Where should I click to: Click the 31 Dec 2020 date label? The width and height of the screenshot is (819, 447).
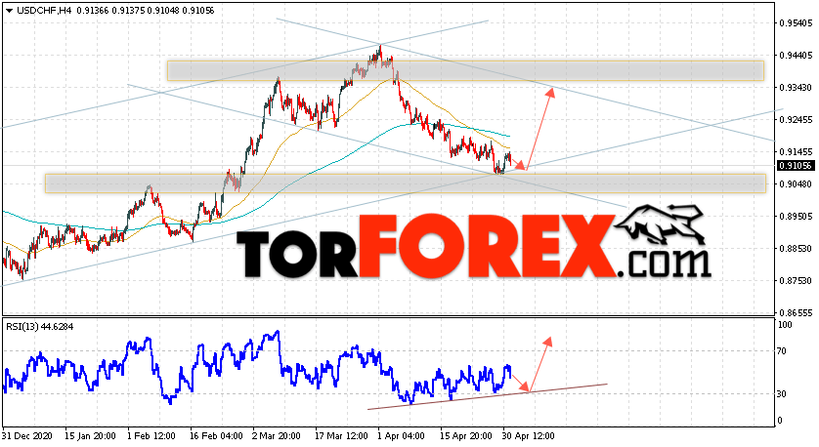(26, 435)
